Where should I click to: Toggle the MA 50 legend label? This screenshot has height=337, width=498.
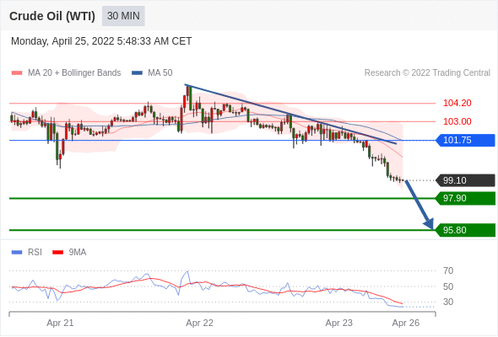(x=160, y=73)
